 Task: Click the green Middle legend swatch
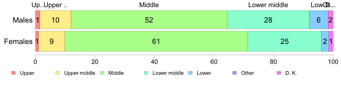102,73
